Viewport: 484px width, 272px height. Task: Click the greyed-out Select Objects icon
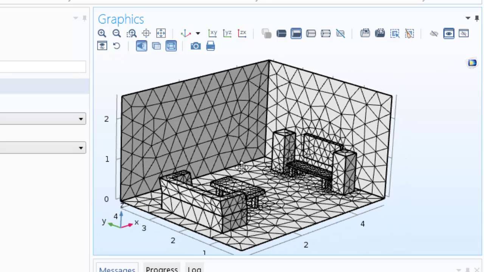tap(267, 33)
